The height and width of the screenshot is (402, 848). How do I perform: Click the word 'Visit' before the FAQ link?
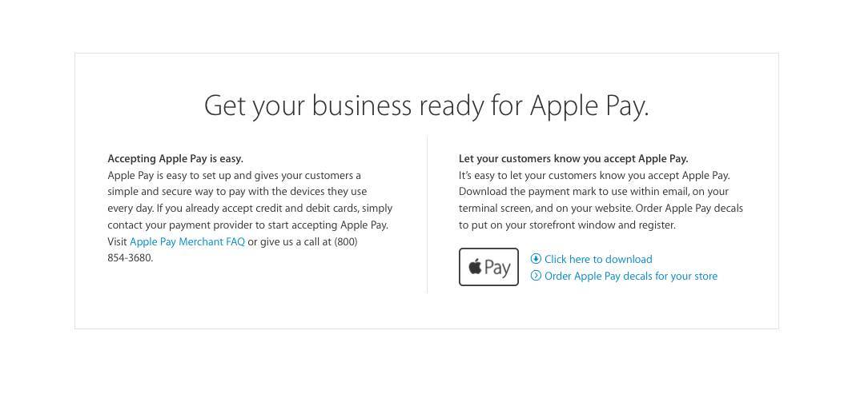[118, 241]
